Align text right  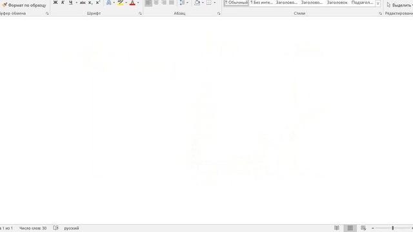(x=164, y=3)
